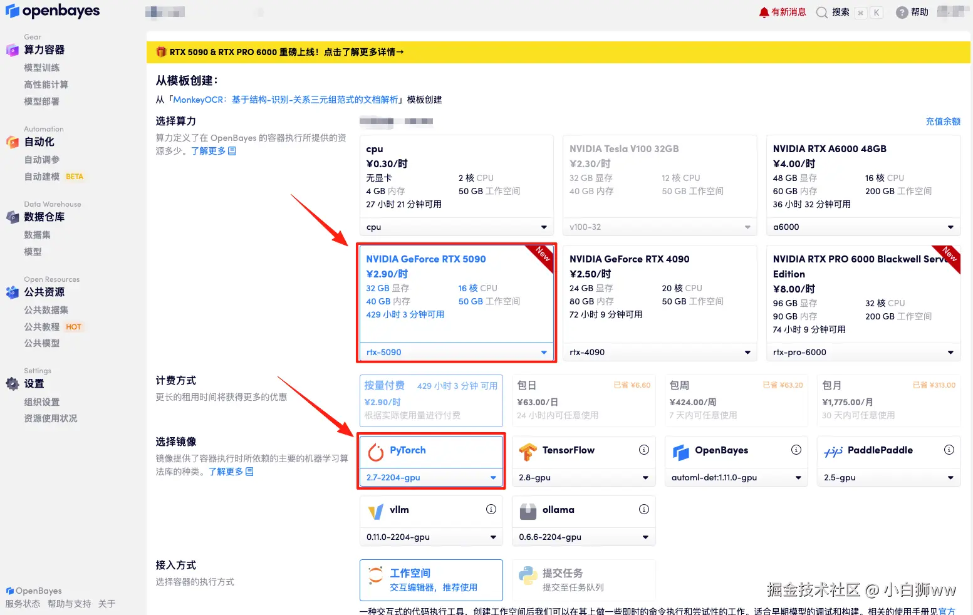Open the rtx-4090 compute version dropdown

click(660, 352)
